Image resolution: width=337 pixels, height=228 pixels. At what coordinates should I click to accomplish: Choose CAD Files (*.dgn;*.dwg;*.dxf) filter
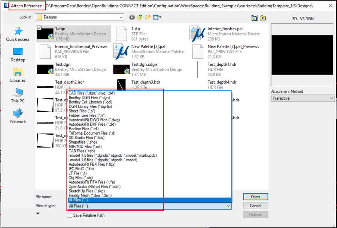click(149, 93)
